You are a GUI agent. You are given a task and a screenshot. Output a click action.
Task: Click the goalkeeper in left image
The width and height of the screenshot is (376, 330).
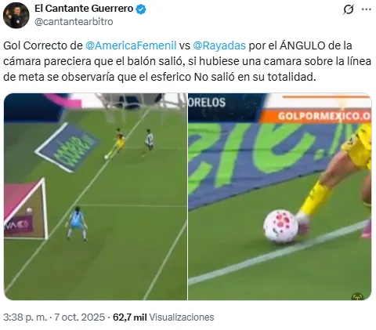coord(77,223)
